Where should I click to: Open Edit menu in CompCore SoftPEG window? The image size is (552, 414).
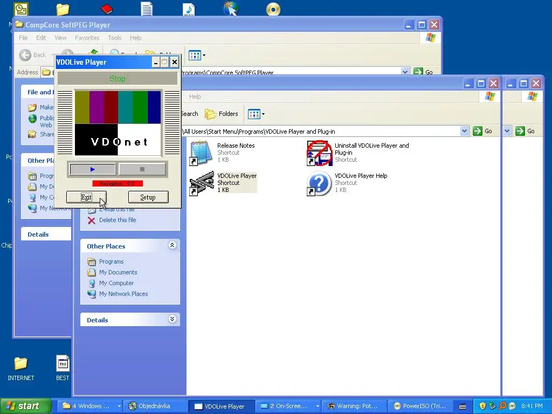click(41, 38)
